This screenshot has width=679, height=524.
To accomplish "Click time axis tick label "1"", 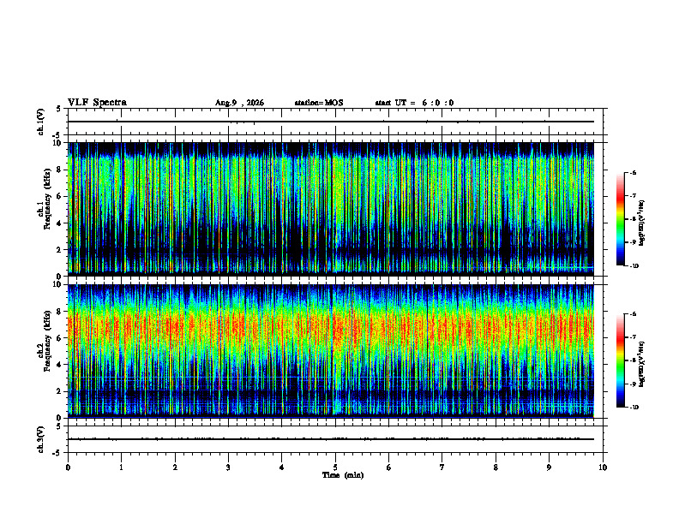I will click(121, 467).
